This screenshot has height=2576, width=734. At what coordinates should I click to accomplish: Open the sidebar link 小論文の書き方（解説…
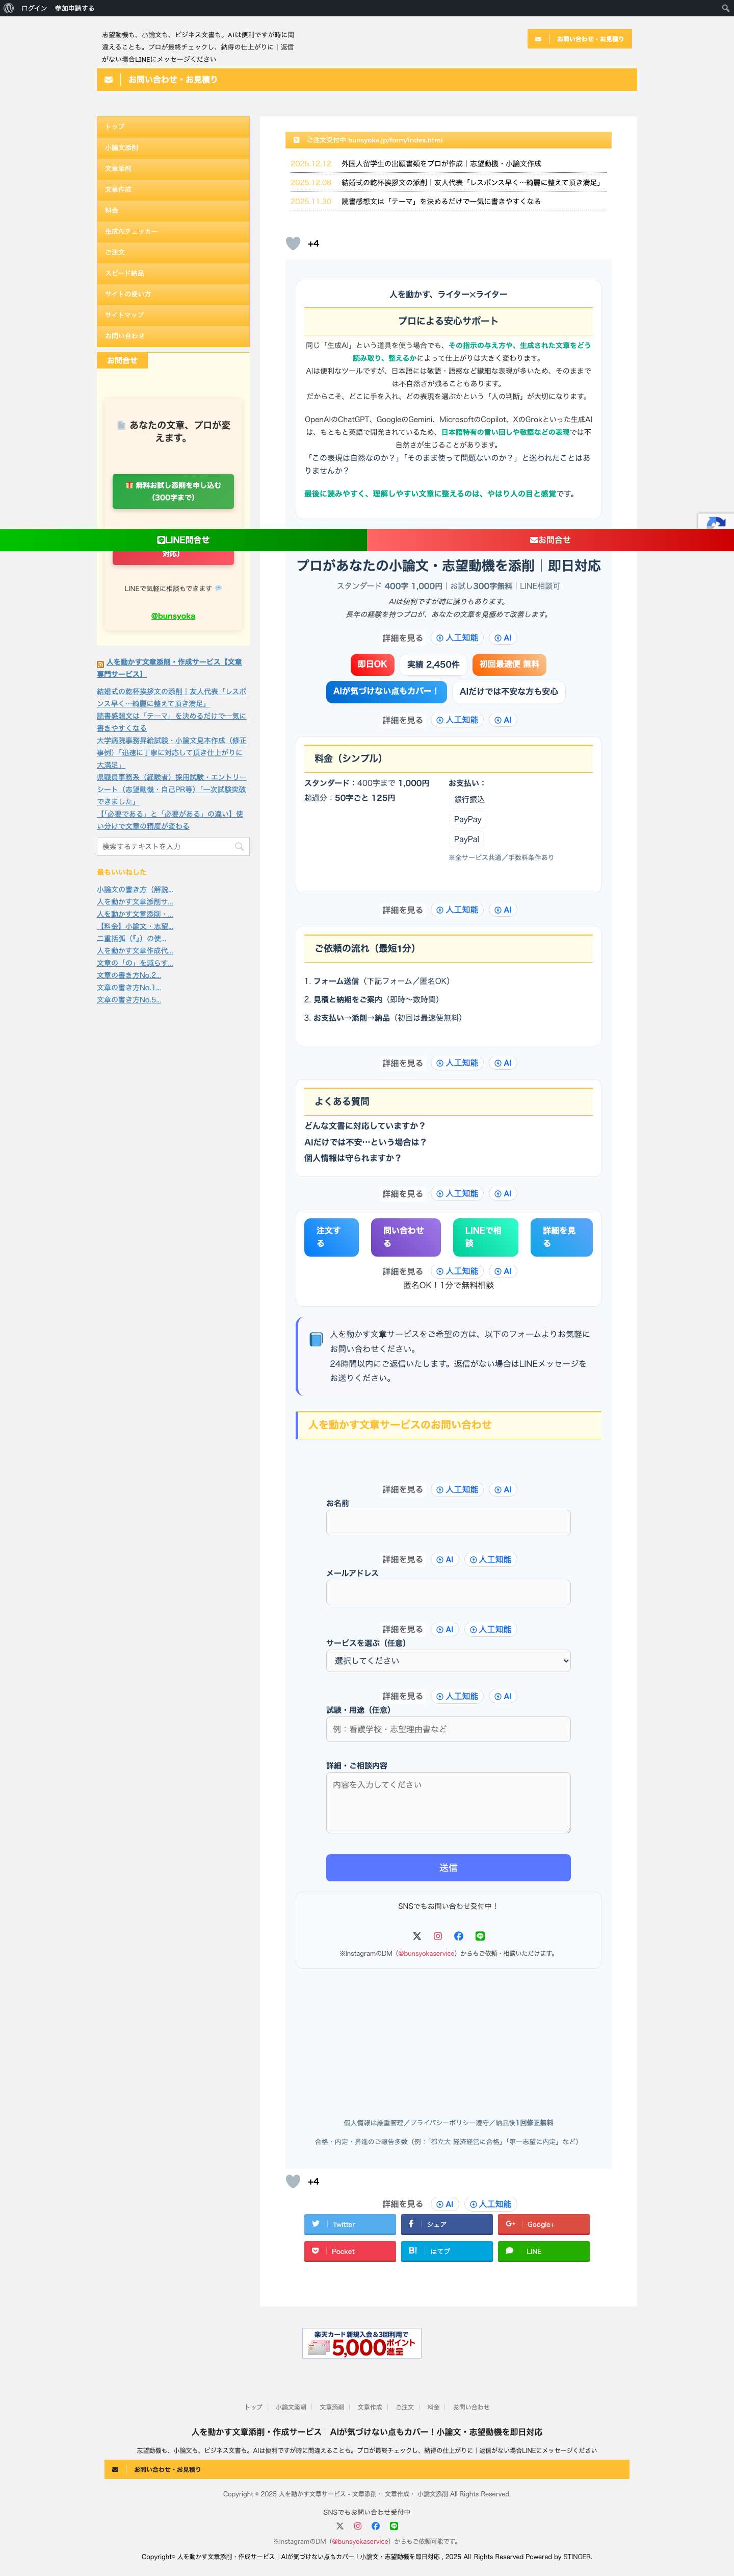[135, 889]
